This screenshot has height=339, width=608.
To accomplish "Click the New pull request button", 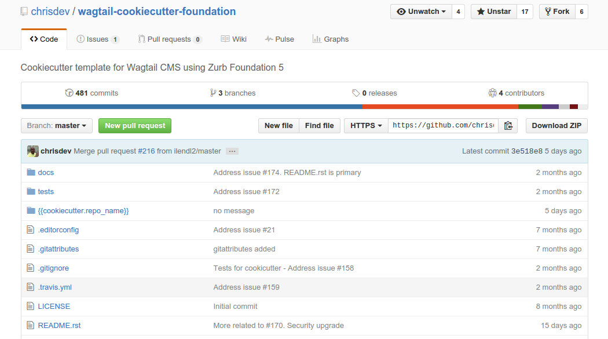I will 135,126.
